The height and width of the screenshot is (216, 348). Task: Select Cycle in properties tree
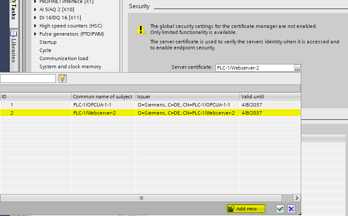[x=45, y=50]
